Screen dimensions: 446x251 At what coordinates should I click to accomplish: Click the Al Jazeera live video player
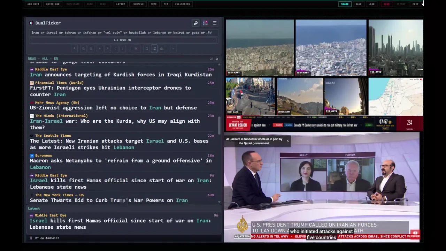click(x=322, y=187)
